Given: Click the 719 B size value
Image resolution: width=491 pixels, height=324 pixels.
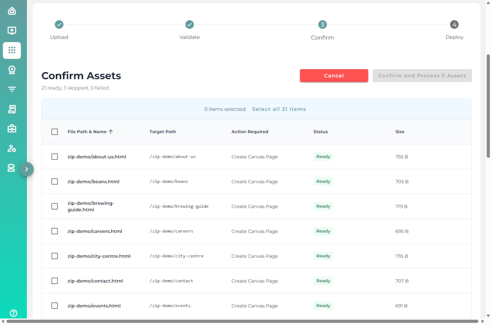Looking at the screenshot, I should click(x=402, y=207).
